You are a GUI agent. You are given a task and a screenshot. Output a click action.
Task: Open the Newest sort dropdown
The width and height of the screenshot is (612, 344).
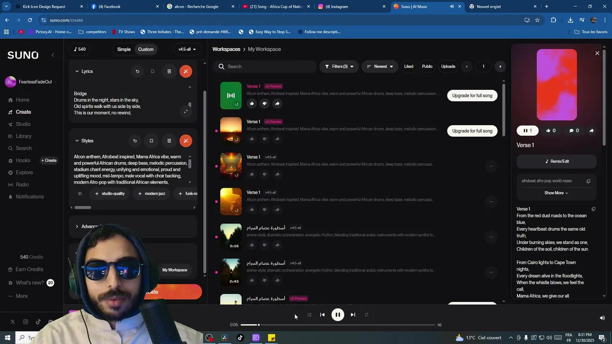pos(380,66)
